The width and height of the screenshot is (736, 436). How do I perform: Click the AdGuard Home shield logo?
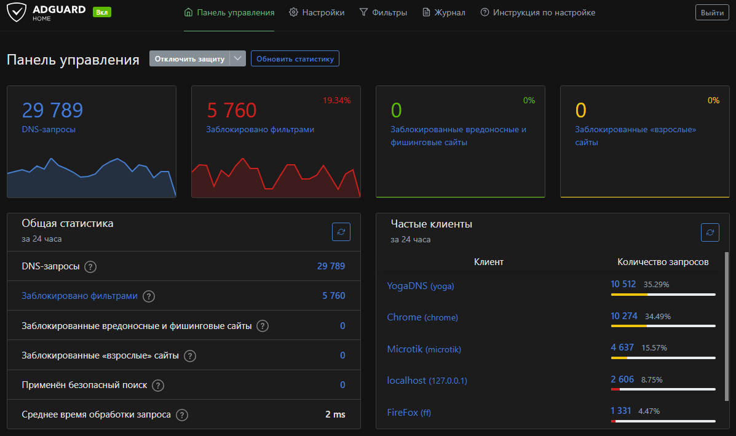point(17,13)
